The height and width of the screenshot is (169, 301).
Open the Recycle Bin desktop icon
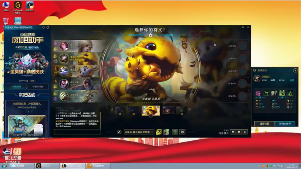point(6,21)
